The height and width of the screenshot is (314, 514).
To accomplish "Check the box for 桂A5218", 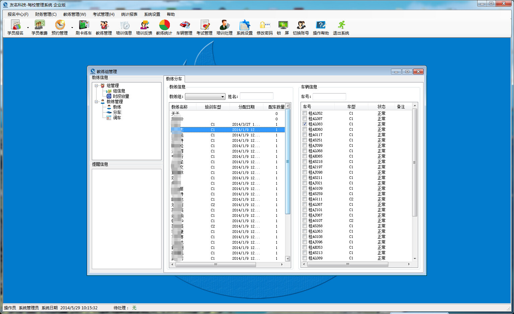I will point(305,162).
